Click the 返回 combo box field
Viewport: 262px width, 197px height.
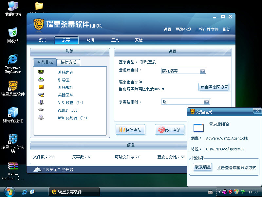click(186, 102)
